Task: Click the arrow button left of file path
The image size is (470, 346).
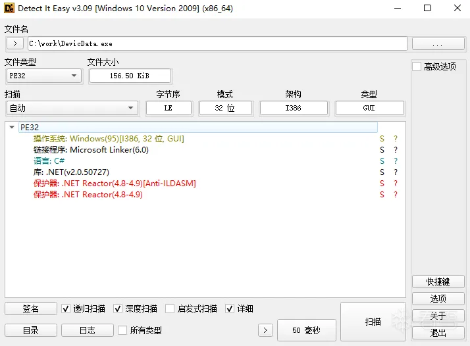Action: point(15,43)
